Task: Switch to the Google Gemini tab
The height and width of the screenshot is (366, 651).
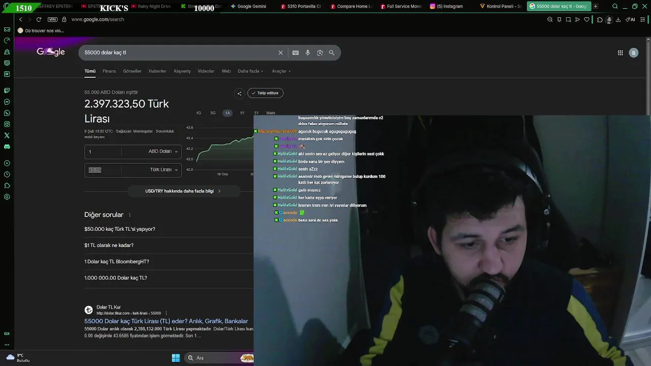Action: click(x=248, y=6)
